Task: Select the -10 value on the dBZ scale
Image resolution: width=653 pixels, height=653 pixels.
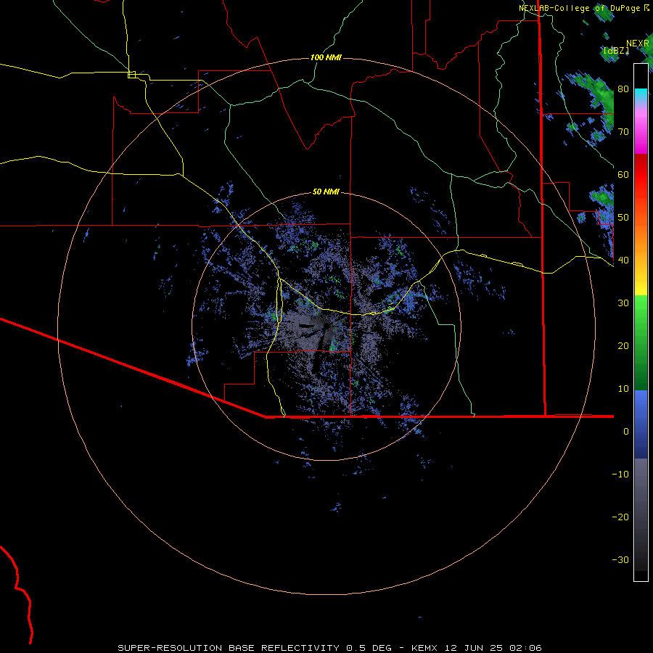Action: [x=620, y=475]
